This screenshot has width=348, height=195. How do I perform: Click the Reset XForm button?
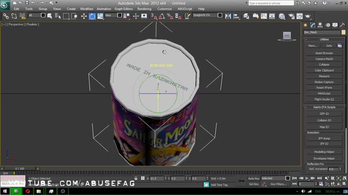click(324, 88)
